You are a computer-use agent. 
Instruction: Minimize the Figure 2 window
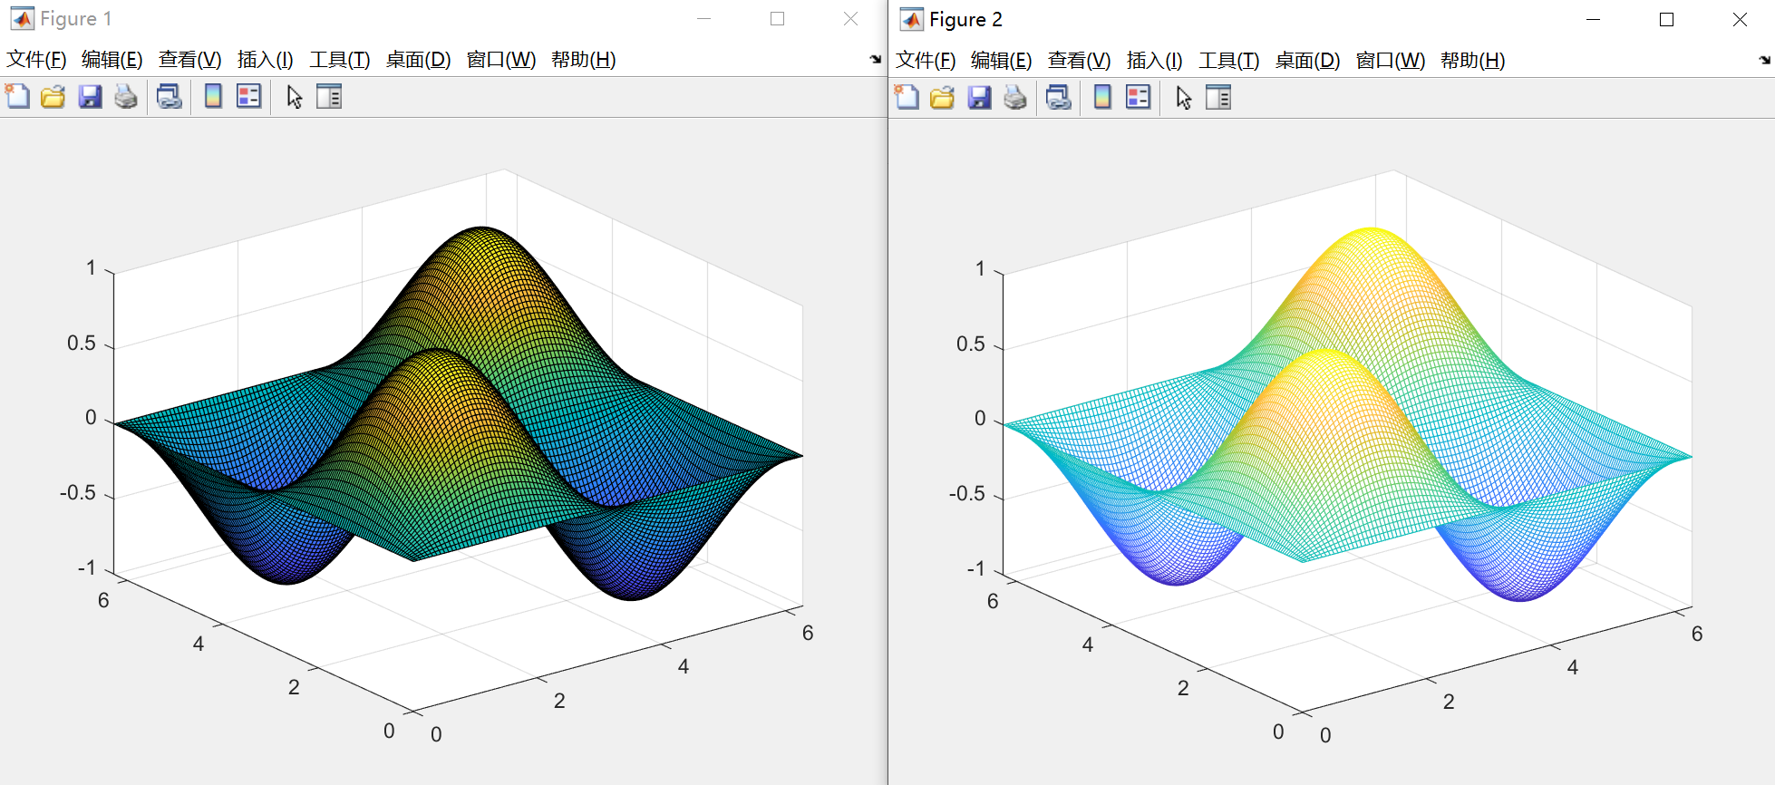coord(1593,20)
